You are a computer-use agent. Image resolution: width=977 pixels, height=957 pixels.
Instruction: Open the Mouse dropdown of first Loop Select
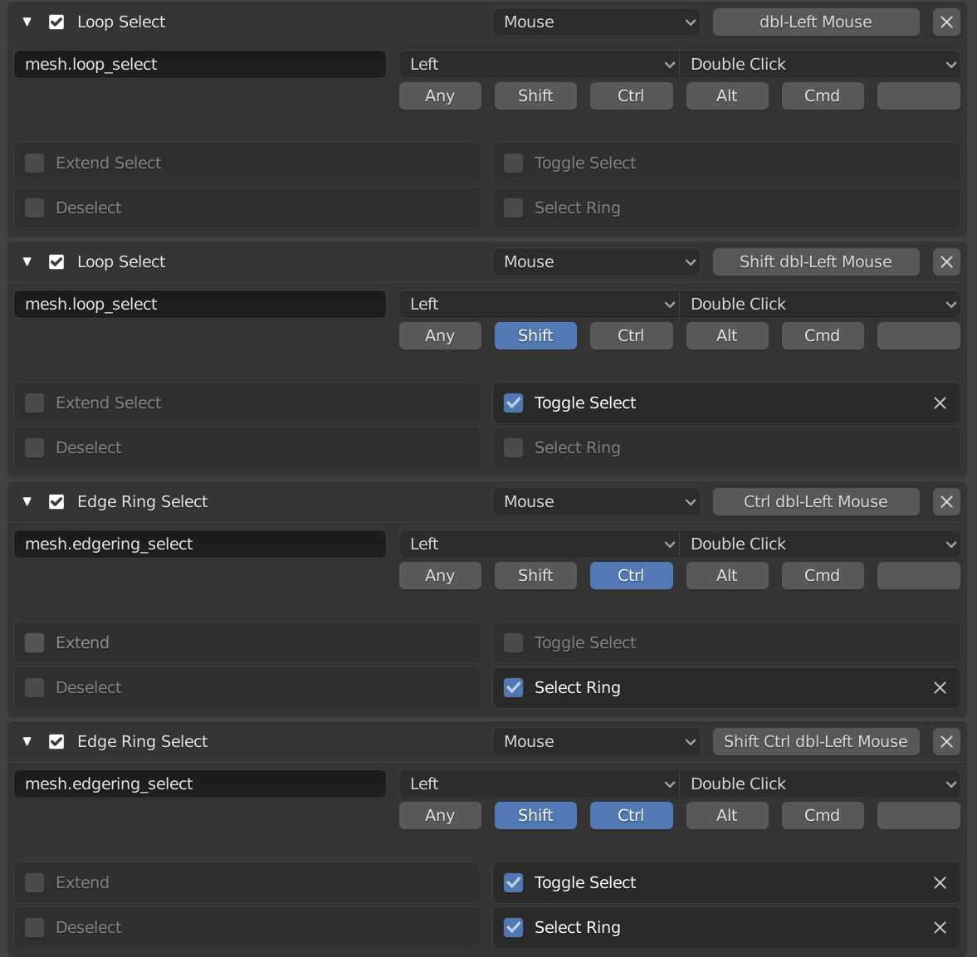coord(596,22)
